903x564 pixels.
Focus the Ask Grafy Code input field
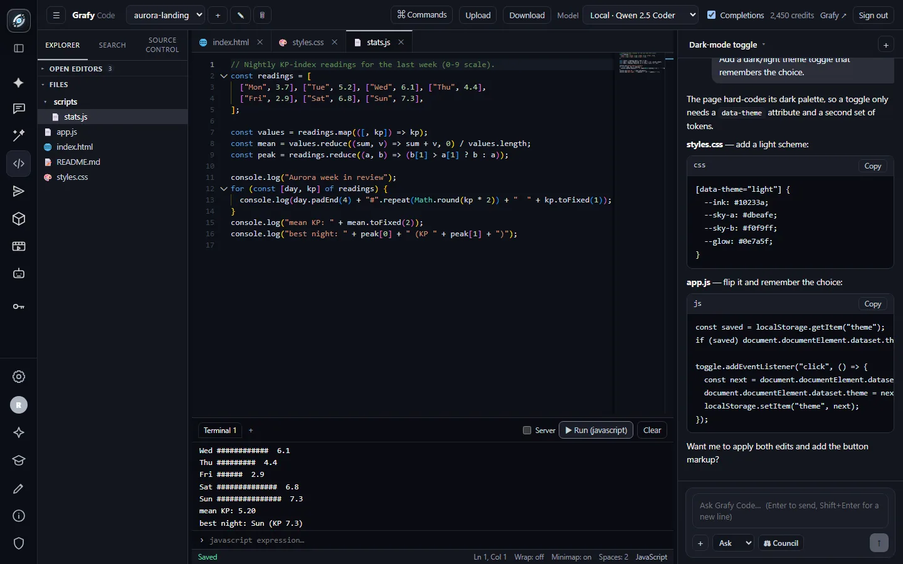790,511
